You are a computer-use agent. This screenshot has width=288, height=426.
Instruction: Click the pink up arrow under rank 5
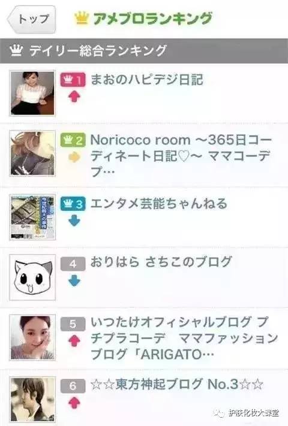pos(74,341)
